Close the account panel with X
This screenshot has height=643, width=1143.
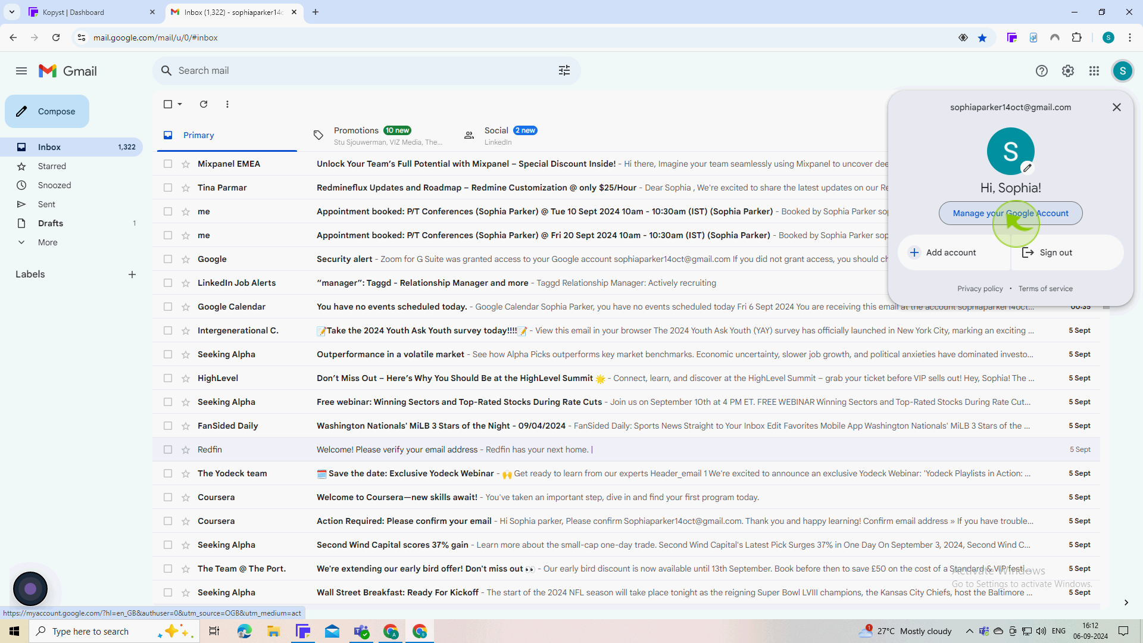(x=1117, y=107)
